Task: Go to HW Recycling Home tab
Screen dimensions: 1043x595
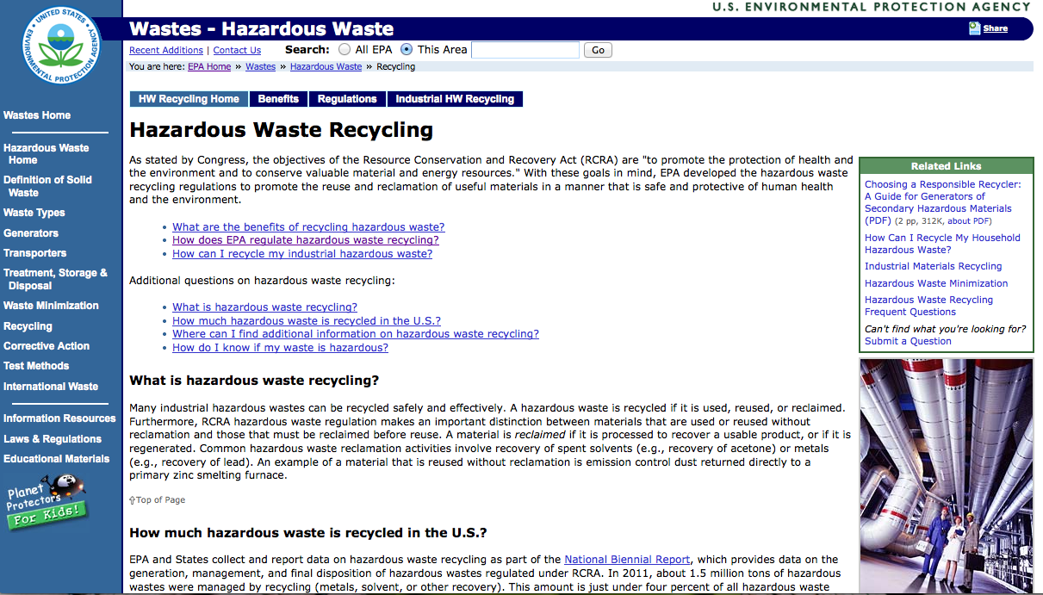Action: [x=189, y=99]
